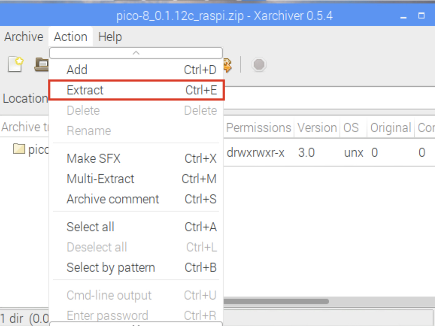Click the Open archive toolbar icon
This screenshot has height=326, width=435.
(42, 65)
